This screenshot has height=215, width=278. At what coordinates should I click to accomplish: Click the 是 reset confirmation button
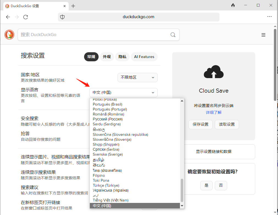(206, 185)
